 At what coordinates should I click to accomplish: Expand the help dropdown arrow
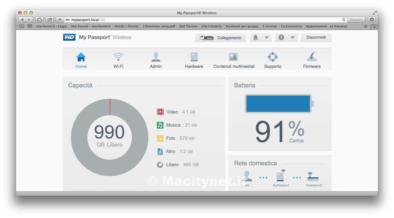pyautogui.click(x=292, y=38)
